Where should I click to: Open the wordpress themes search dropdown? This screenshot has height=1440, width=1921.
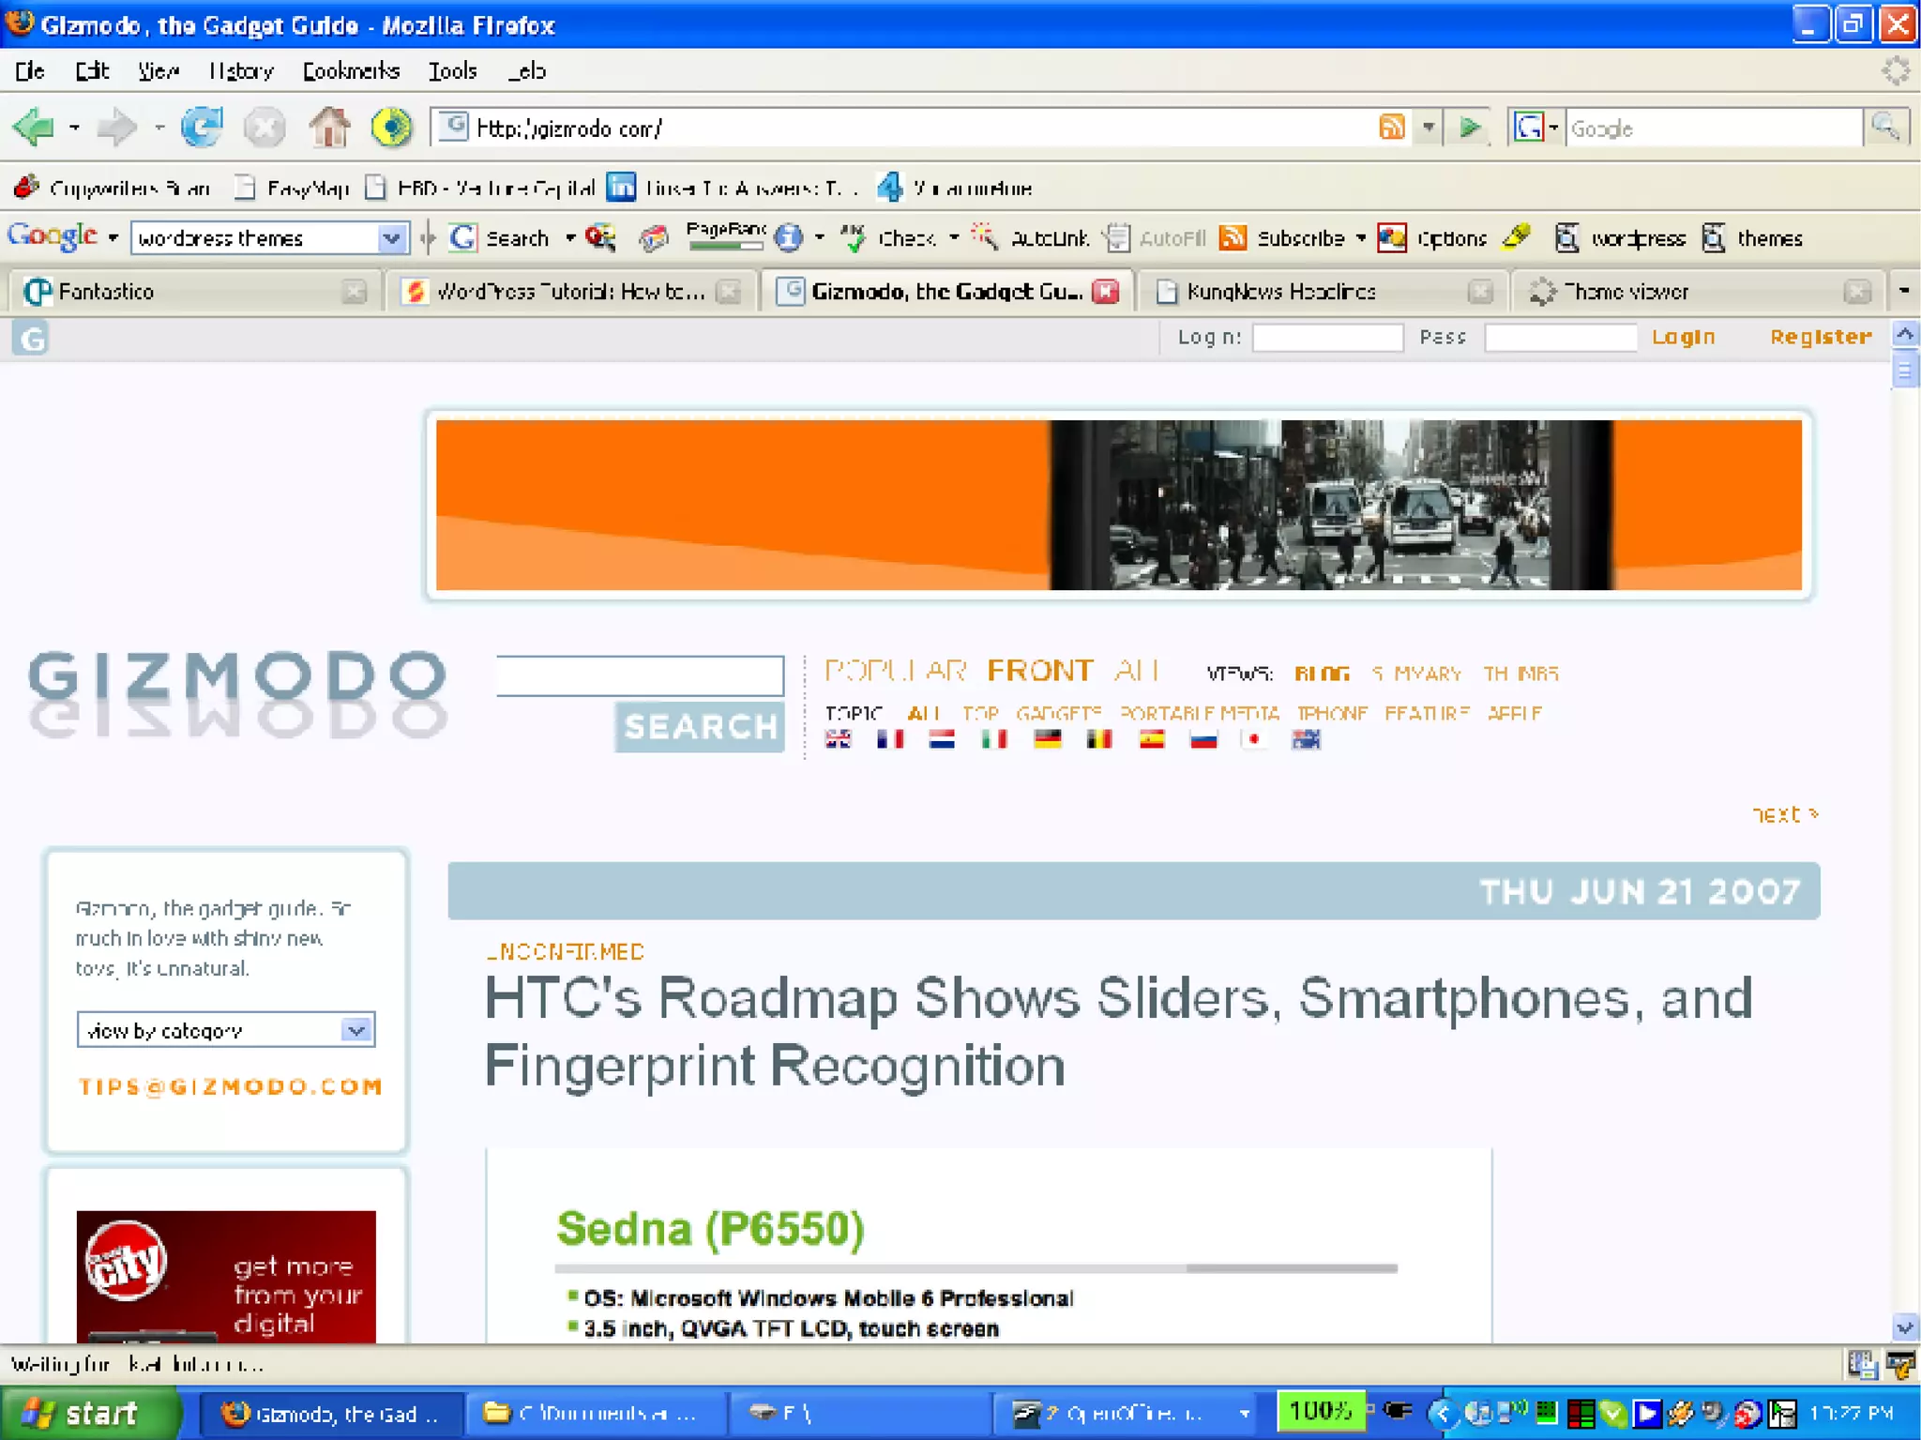[391, 238]
